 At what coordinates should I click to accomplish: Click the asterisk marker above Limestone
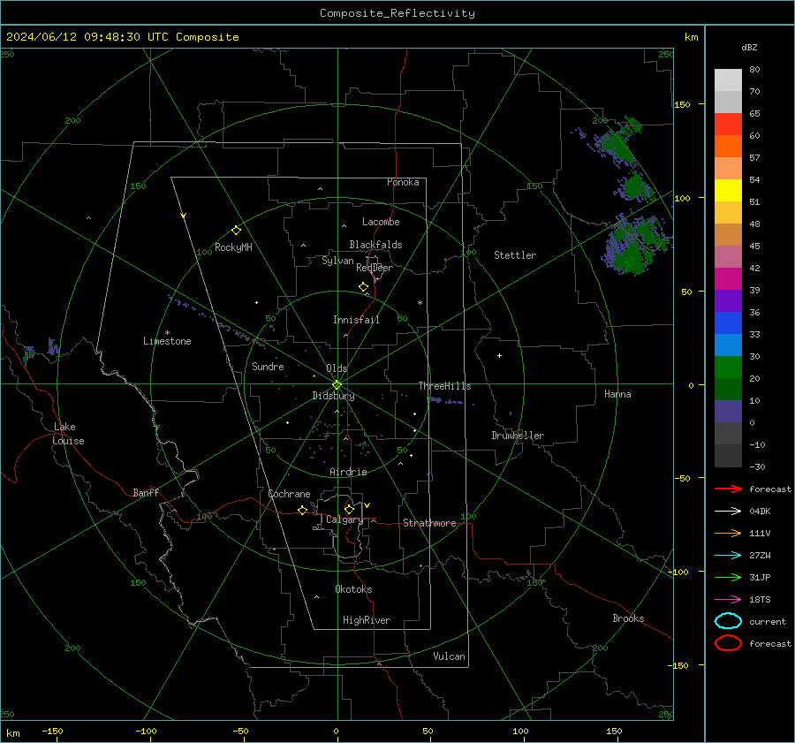tap(167, 333)
